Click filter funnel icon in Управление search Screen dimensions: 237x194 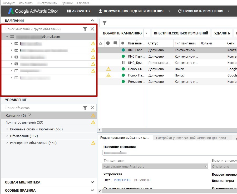coord(85,108)
